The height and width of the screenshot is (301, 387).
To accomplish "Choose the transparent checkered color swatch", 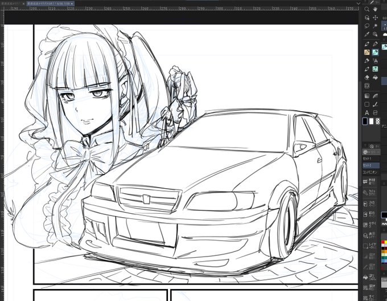I will point(378,121).
